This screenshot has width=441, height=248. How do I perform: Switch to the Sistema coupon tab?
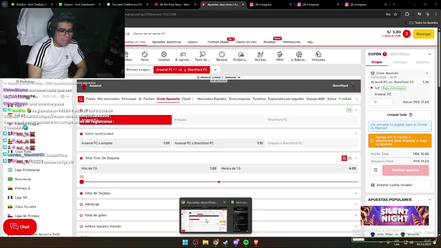[x=423, y=62]
